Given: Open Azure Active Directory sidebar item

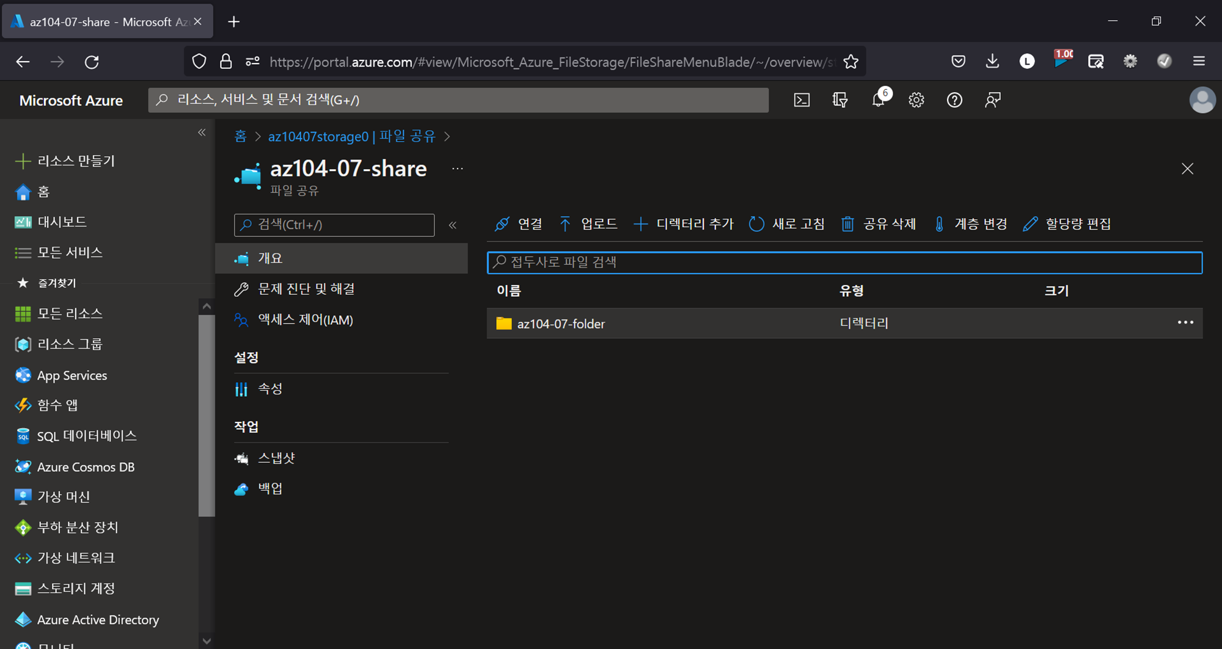Looking at the screenshot, I should point(87,620).
